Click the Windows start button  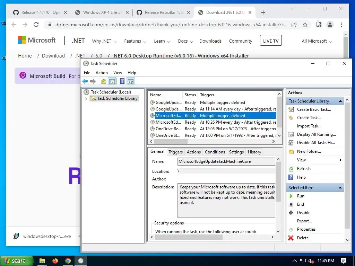[x=16, y=261]
